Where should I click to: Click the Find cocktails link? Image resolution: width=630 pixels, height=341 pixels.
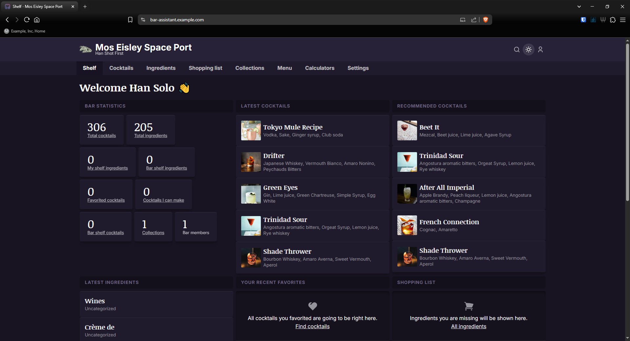312,326
